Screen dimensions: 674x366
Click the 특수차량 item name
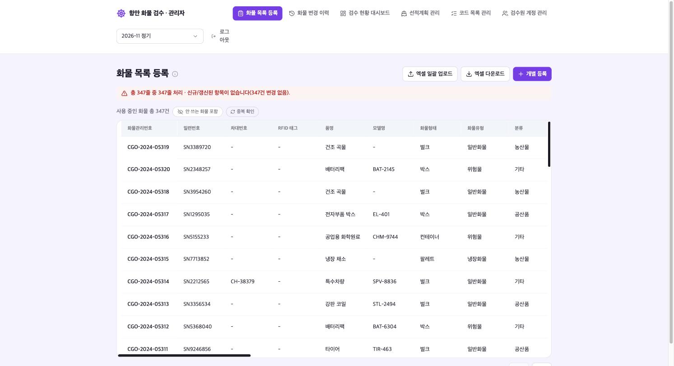pos(335,282)
